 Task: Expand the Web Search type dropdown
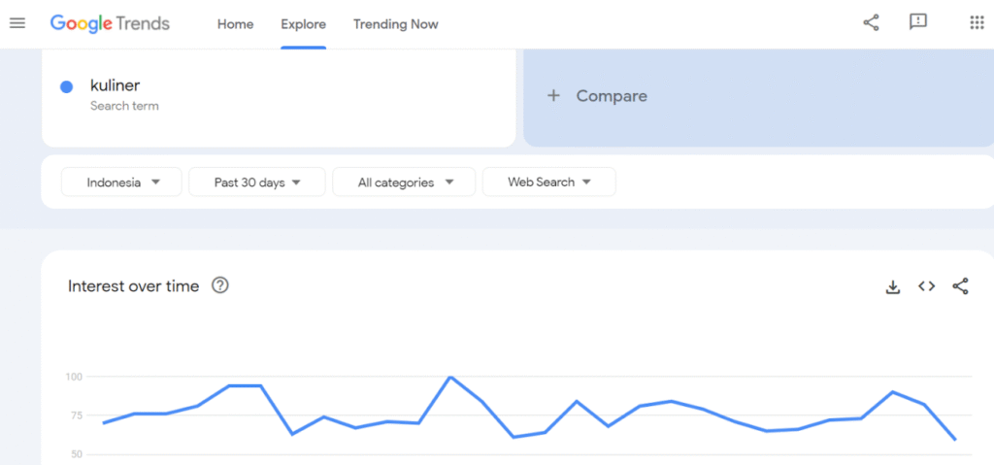pyautogui.click(x=548, y=183)
